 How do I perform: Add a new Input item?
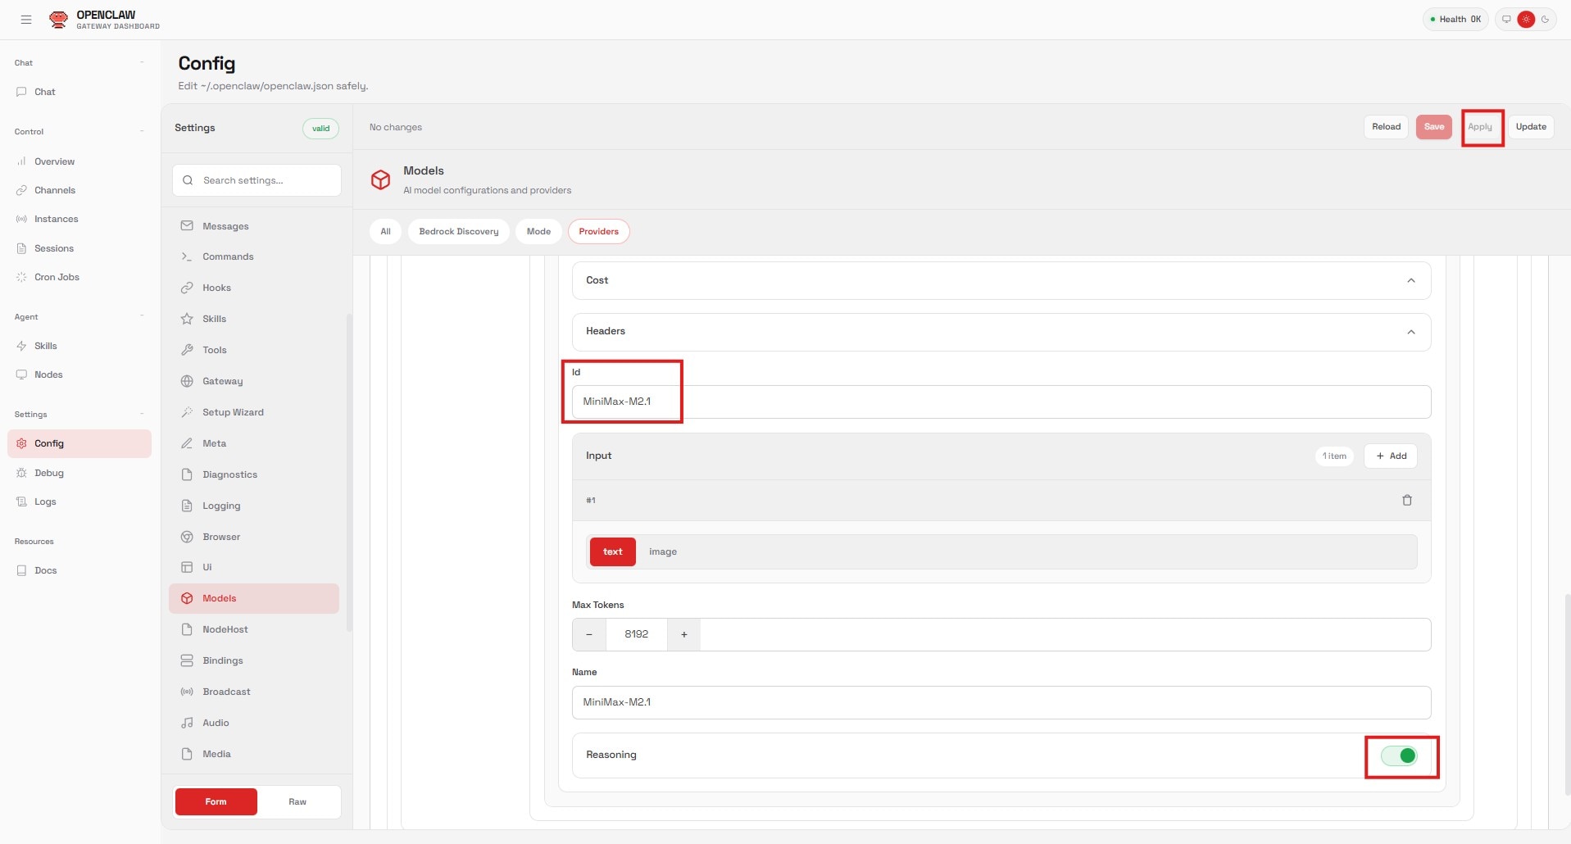[x=1391, y=456]
